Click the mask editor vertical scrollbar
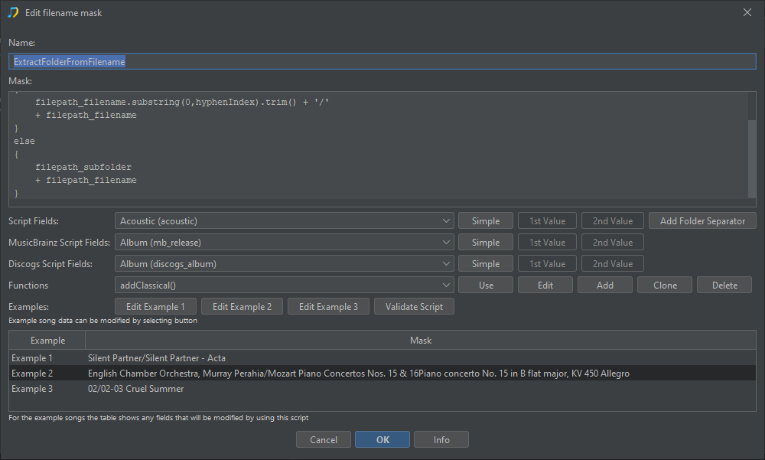 (x=751, y=157)
